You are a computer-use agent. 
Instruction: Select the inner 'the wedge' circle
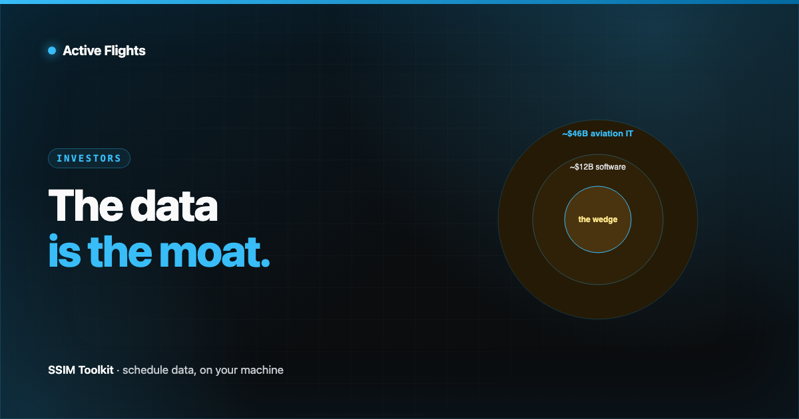[x=598, y=219]
